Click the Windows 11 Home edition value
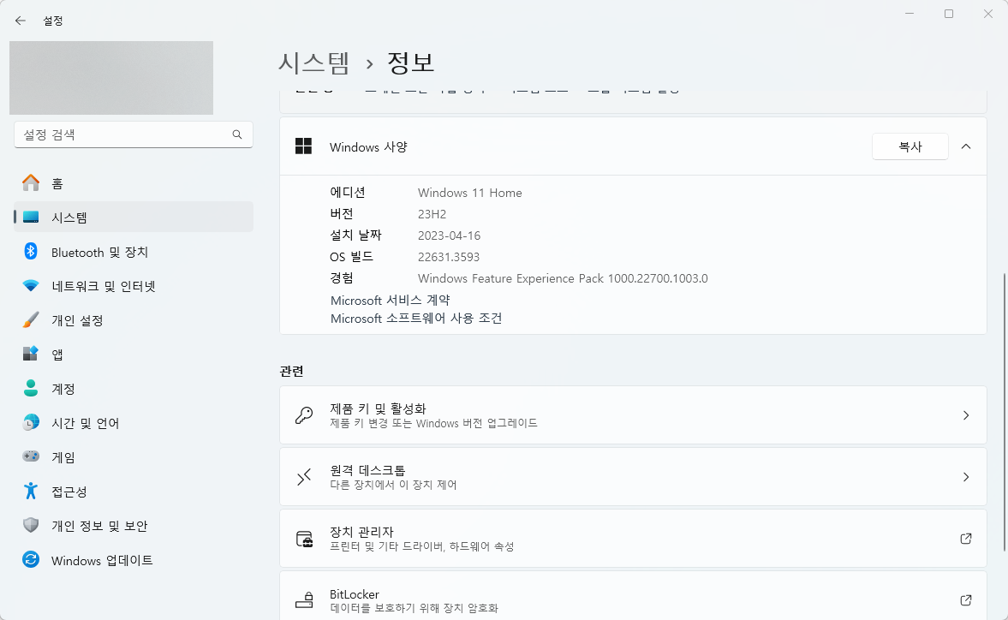This screenshot has width=1008, height=620. click(x=469, y=193)
